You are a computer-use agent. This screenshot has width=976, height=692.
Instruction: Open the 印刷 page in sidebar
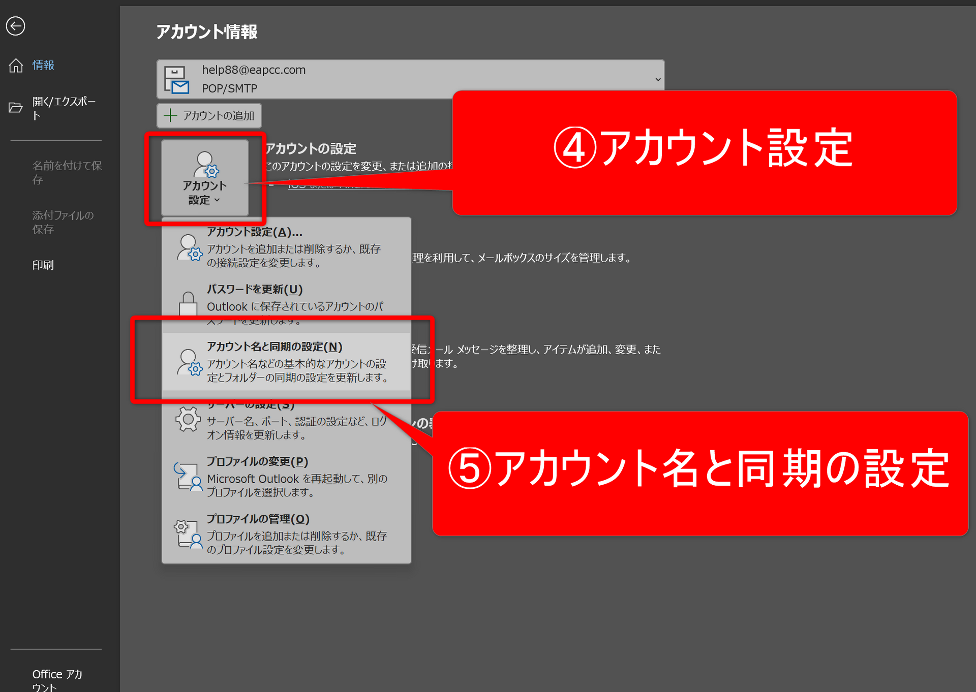click(43, 265)
